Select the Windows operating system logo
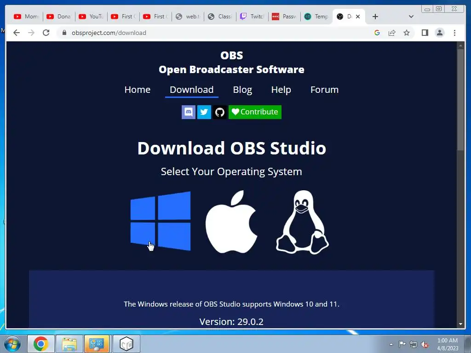The image size is (471, 353). [x=161, y=221]
